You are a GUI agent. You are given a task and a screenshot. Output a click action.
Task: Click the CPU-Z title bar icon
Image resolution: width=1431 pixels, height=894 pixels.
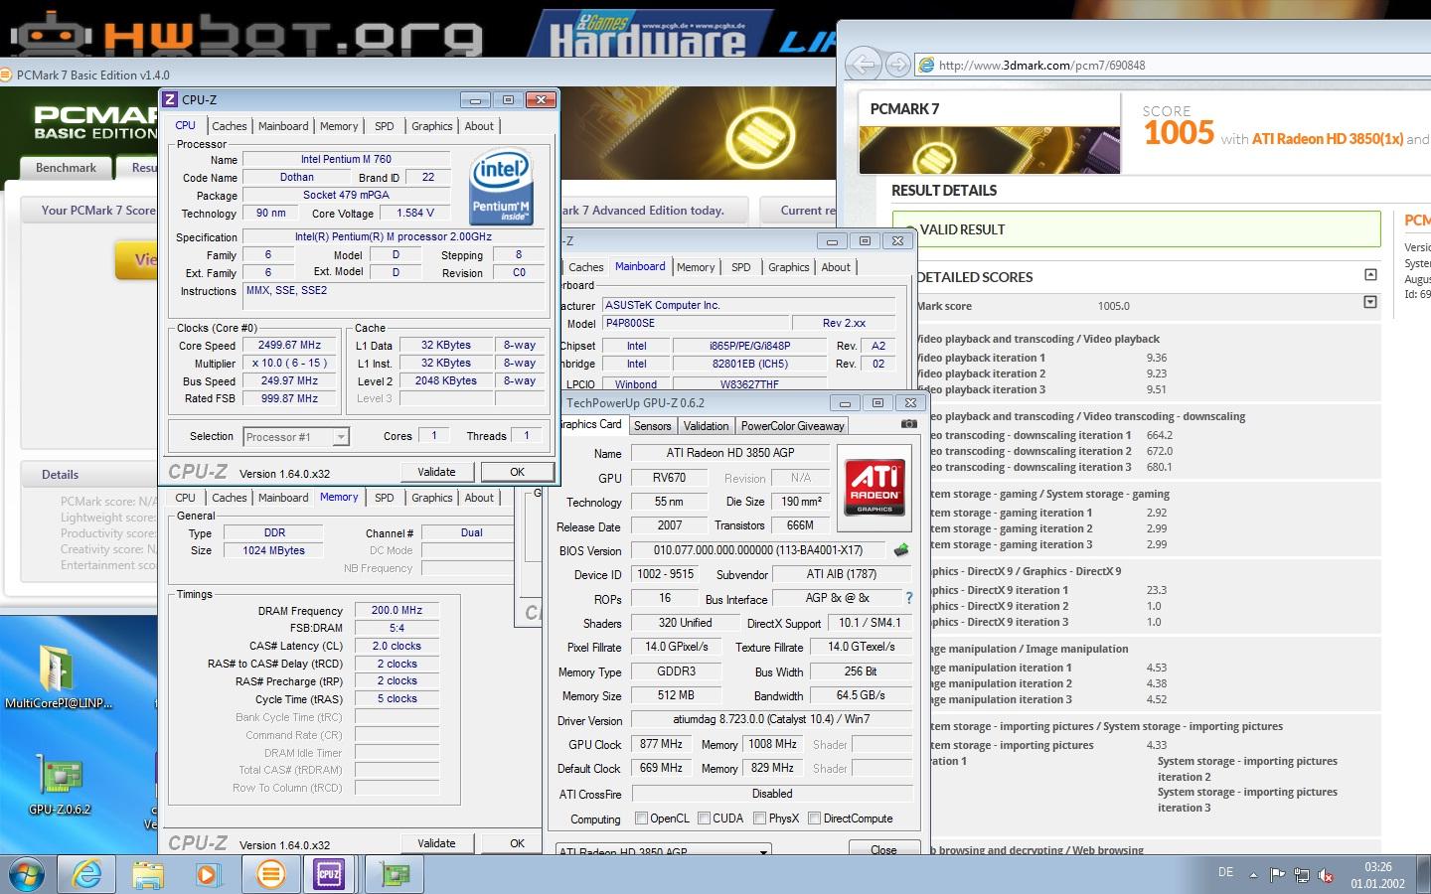170,99
